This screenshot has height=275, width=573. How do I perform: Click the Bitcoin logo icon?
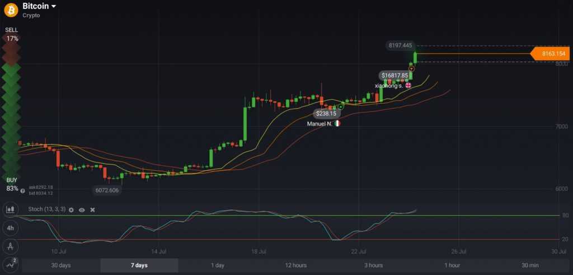click(11, 10)
